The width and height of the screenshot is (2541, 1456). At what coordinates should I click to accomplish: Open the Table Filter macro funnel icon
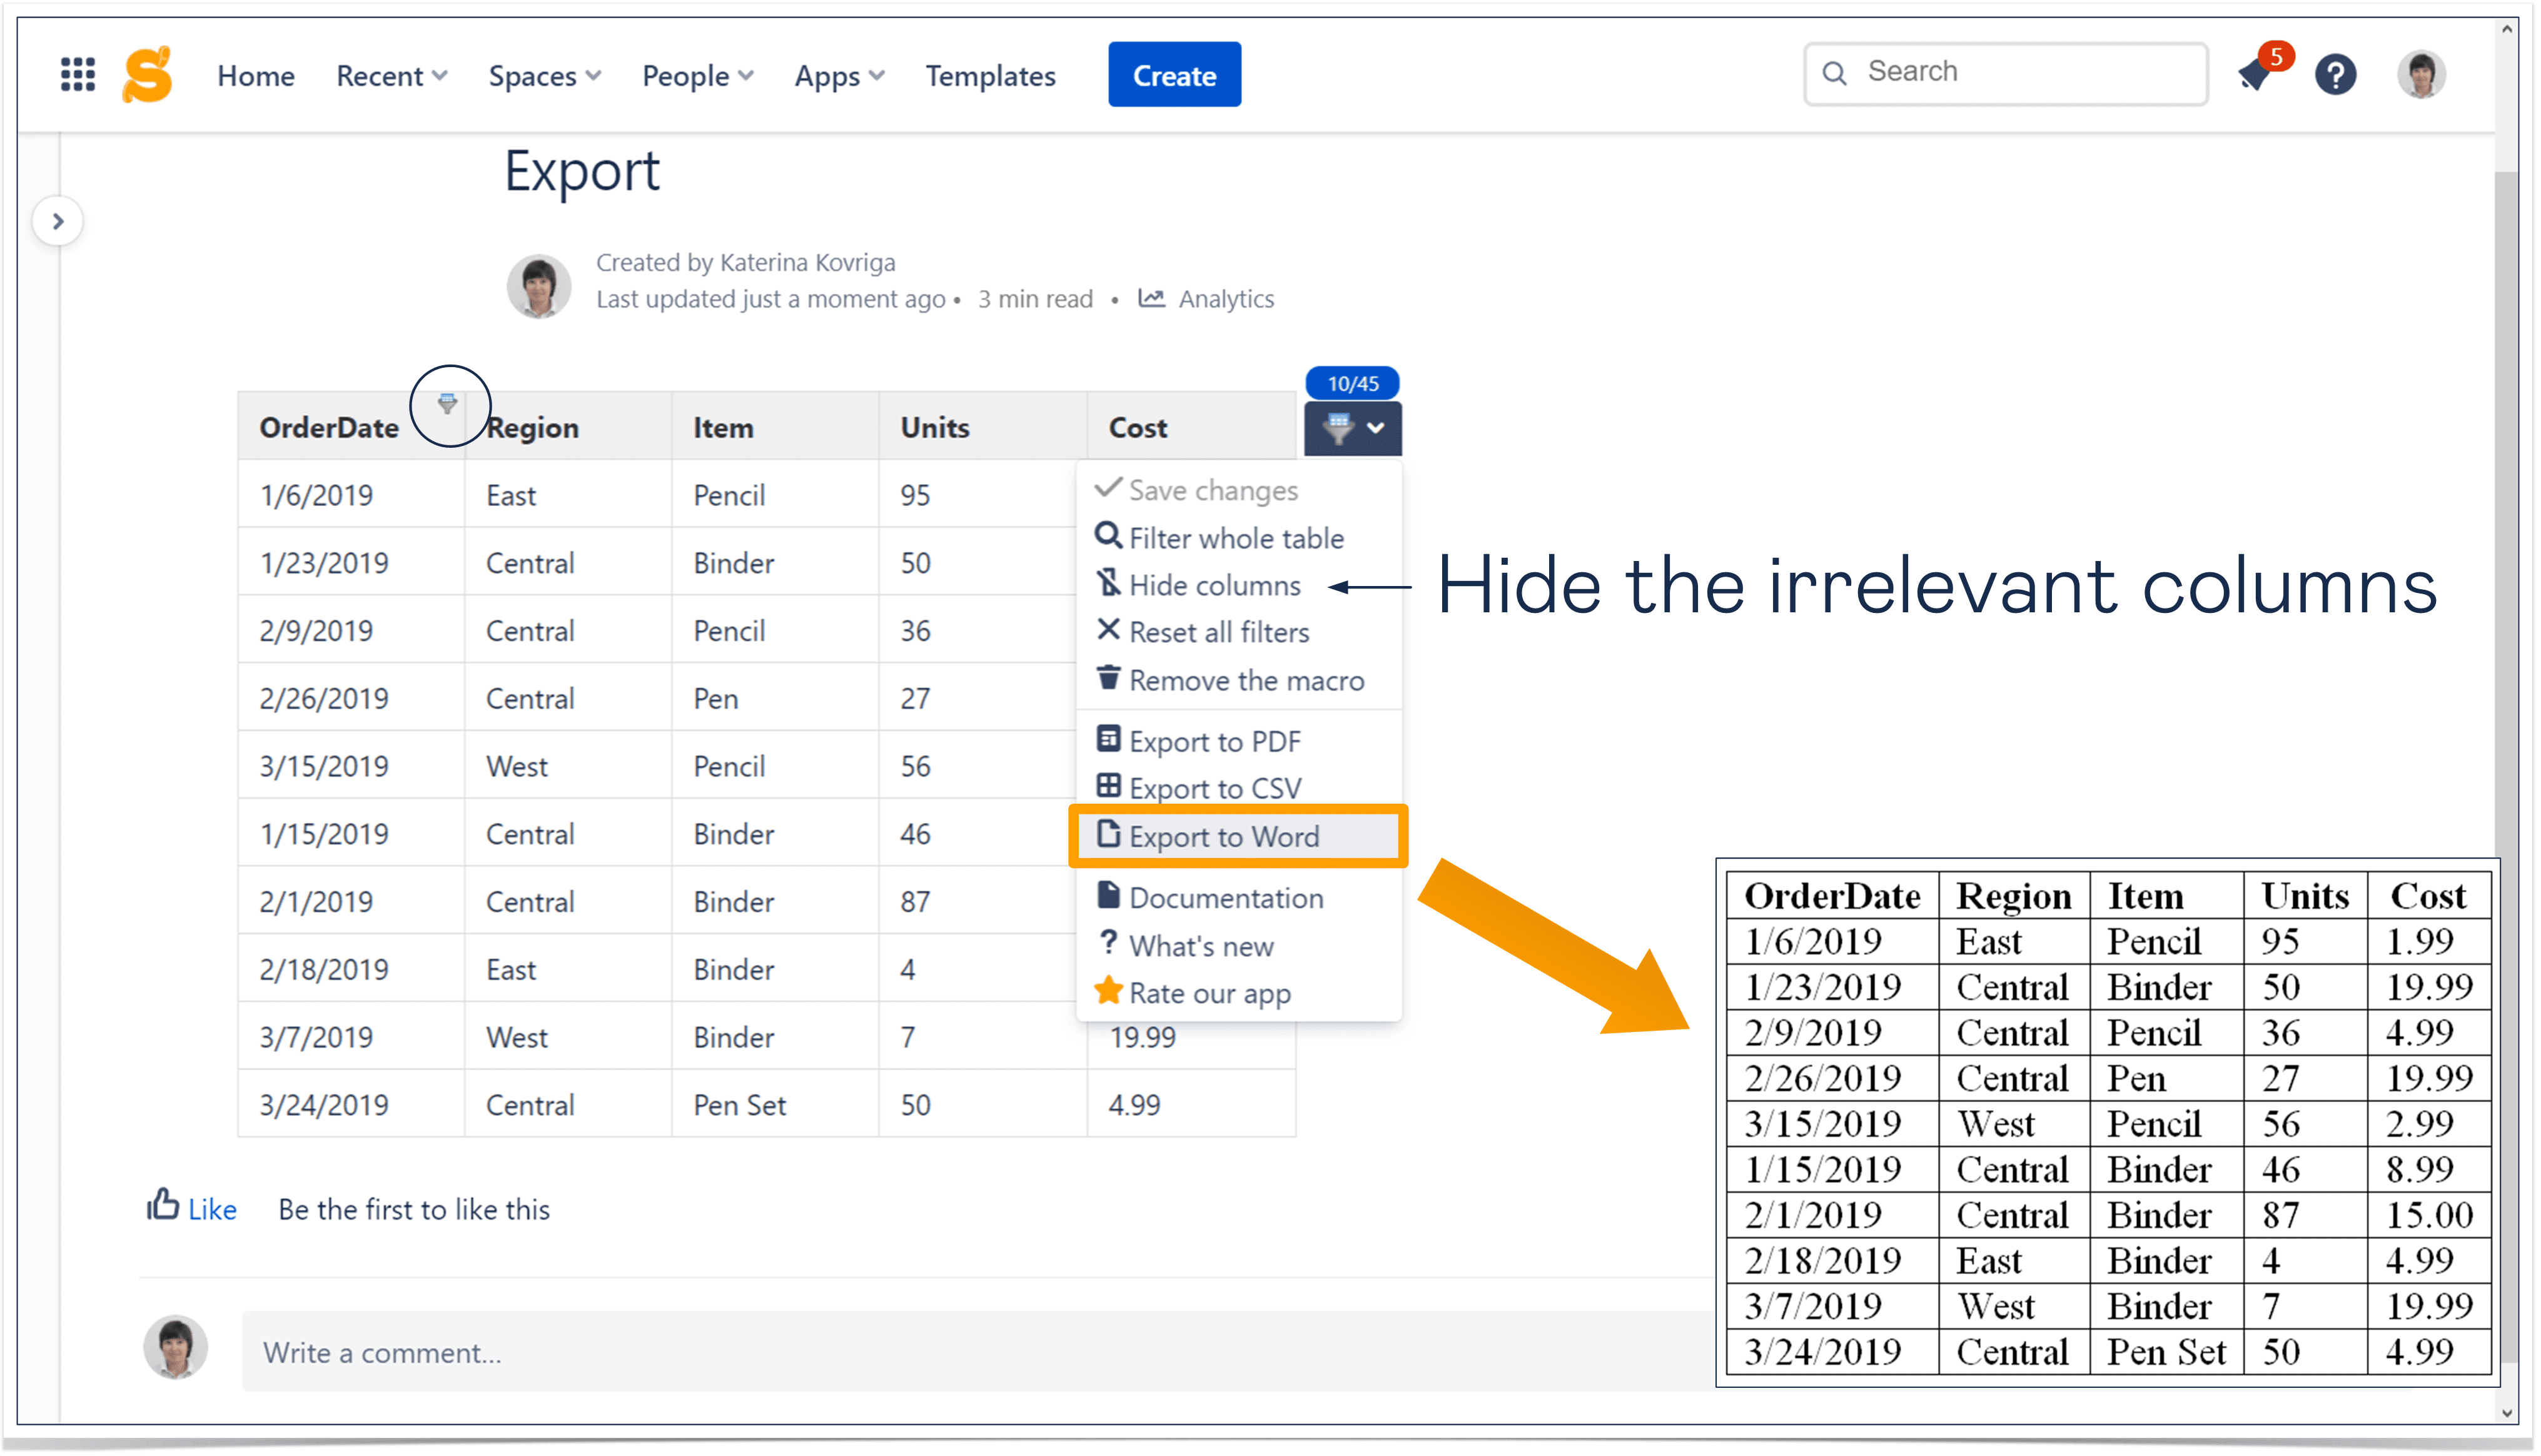(1337, 428)
